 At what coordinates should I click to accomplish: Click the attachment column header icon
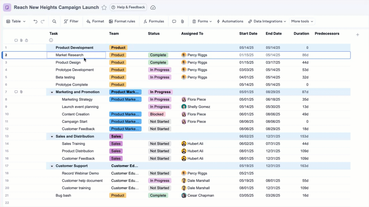[x=21, y=41]
